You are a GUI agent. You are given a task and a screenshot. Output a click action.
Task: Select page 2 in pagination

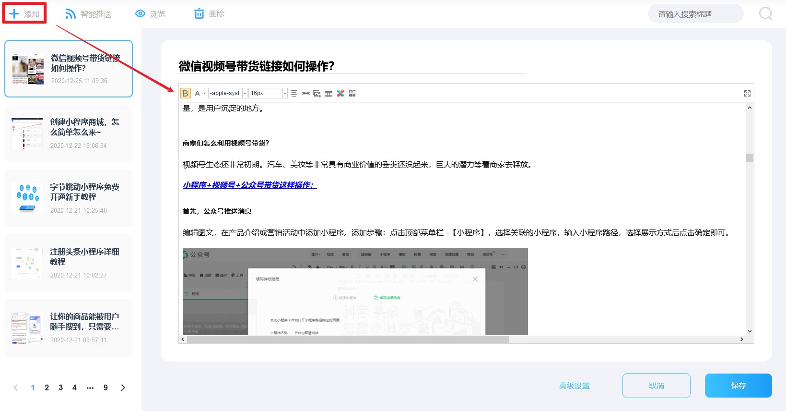pyautogui.click(x=47, y=387)
